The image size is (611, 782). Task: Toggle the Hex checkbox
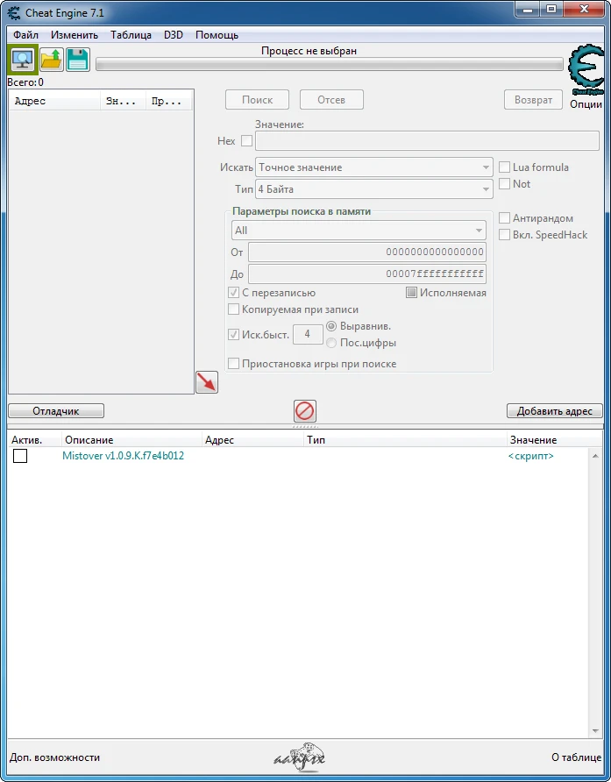pos(246,140)
